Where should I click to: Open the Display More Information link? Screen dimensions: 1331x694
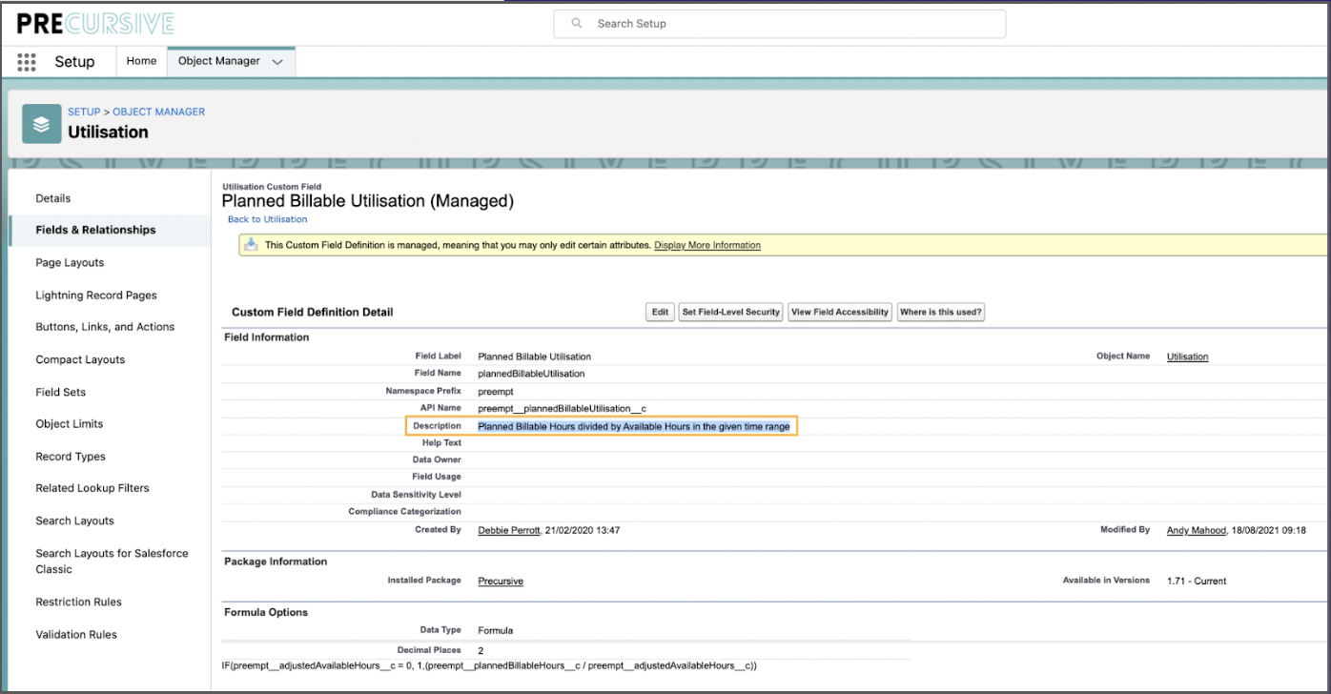coord(707,245)
